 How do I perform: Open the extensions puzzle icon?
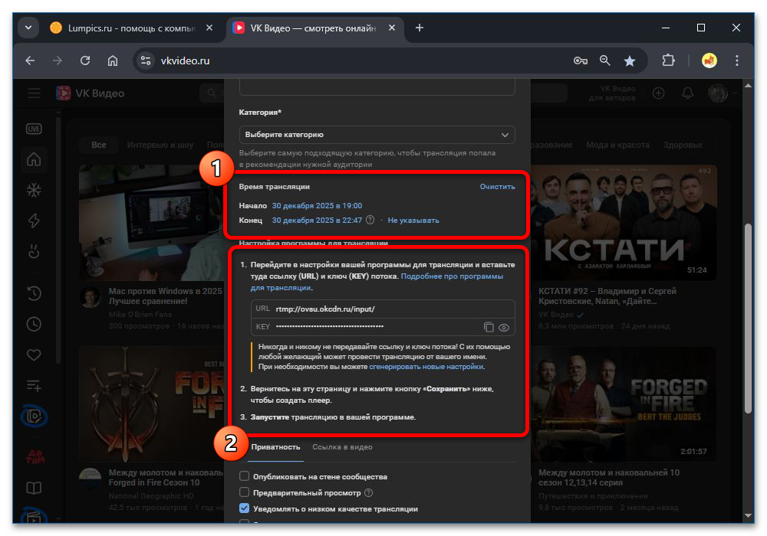pos(668,60)
